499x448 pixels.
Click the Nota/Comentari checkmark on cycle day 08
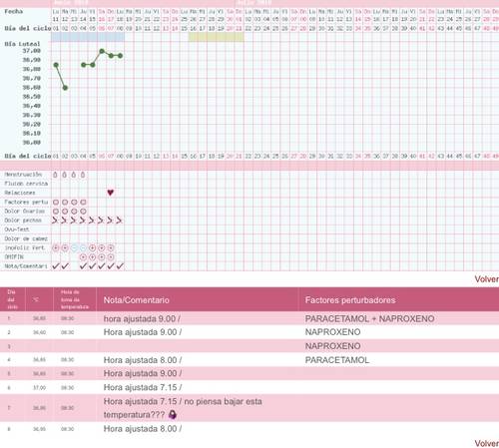tap(120, 265)
